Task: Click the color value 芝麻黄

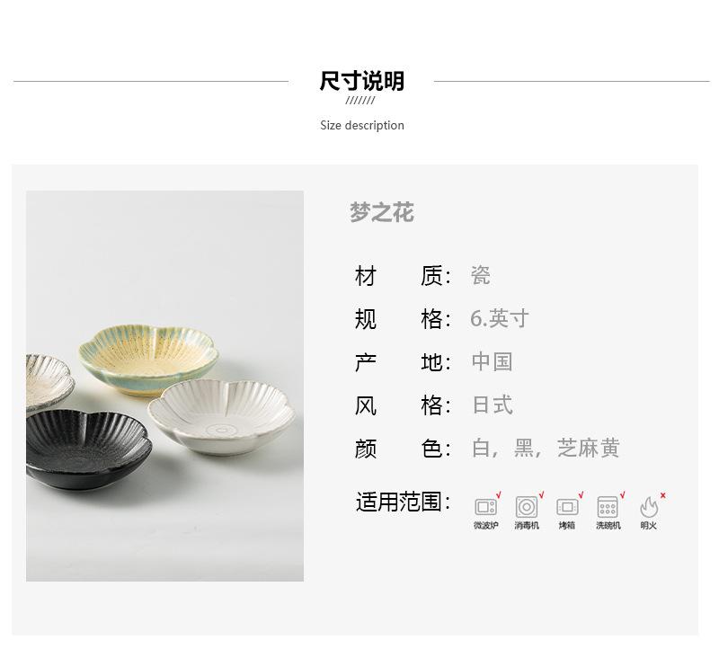Action: pyautogui.click(x=589, y=448)
